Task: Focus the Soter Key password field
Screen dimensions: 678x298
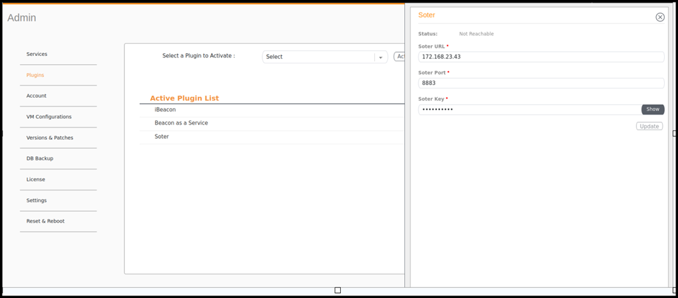Action: pyautogui.click(x=530, y=110)
